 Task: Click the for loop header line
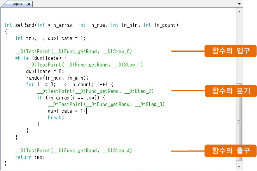tap(70, 84)
